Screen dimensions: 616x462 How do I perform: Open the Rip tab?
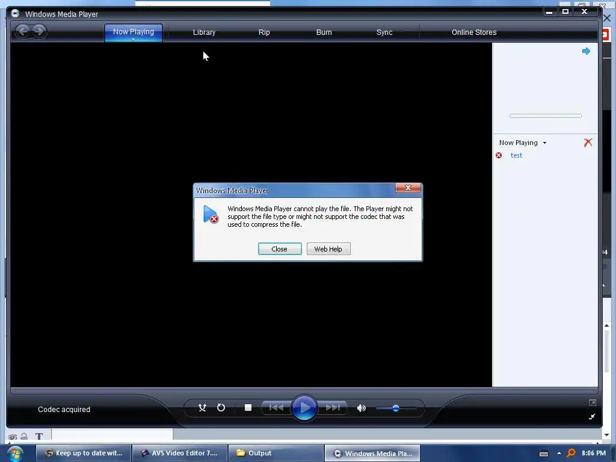(x=264, y=32)
